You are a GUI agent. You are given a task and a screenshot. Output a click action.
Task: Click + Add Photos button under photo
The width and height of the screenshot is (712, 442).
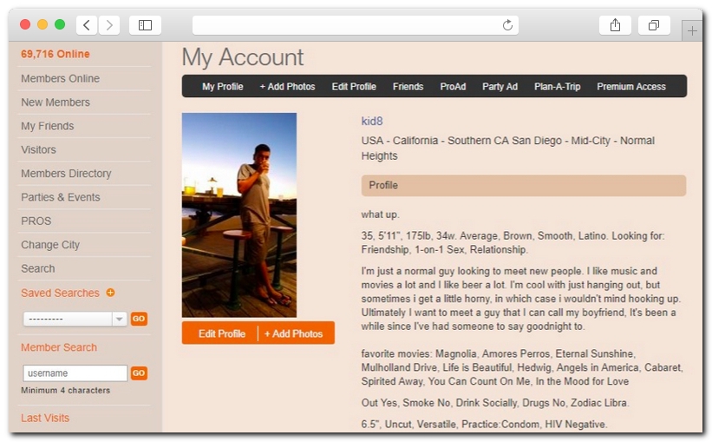pos(294,333)
